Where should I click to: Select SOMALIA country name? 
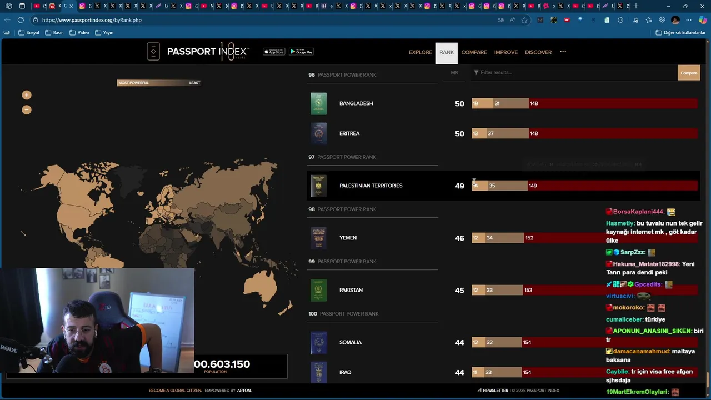tap(351, 342)
